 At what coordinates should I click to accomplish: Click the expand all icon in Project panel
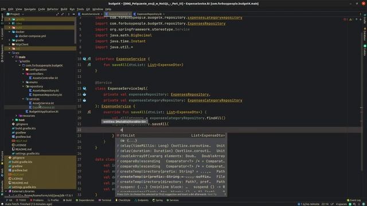click(x=57, y=14)
